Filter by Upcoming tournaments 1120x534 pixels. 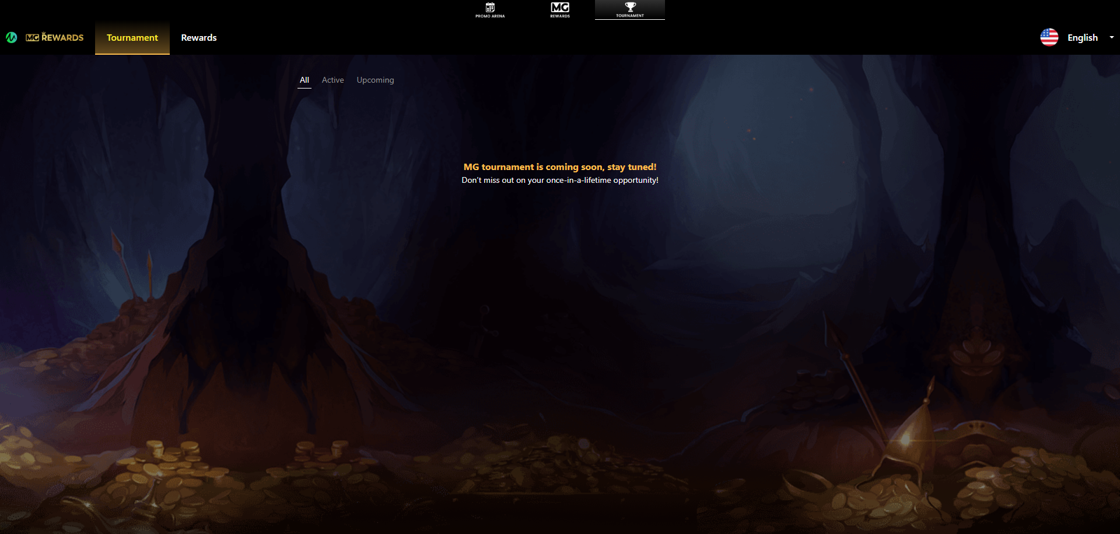pos(375,80)
